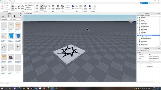Switch to the TEST ribbon tab

pyautogui.click(x=34, y=3)
